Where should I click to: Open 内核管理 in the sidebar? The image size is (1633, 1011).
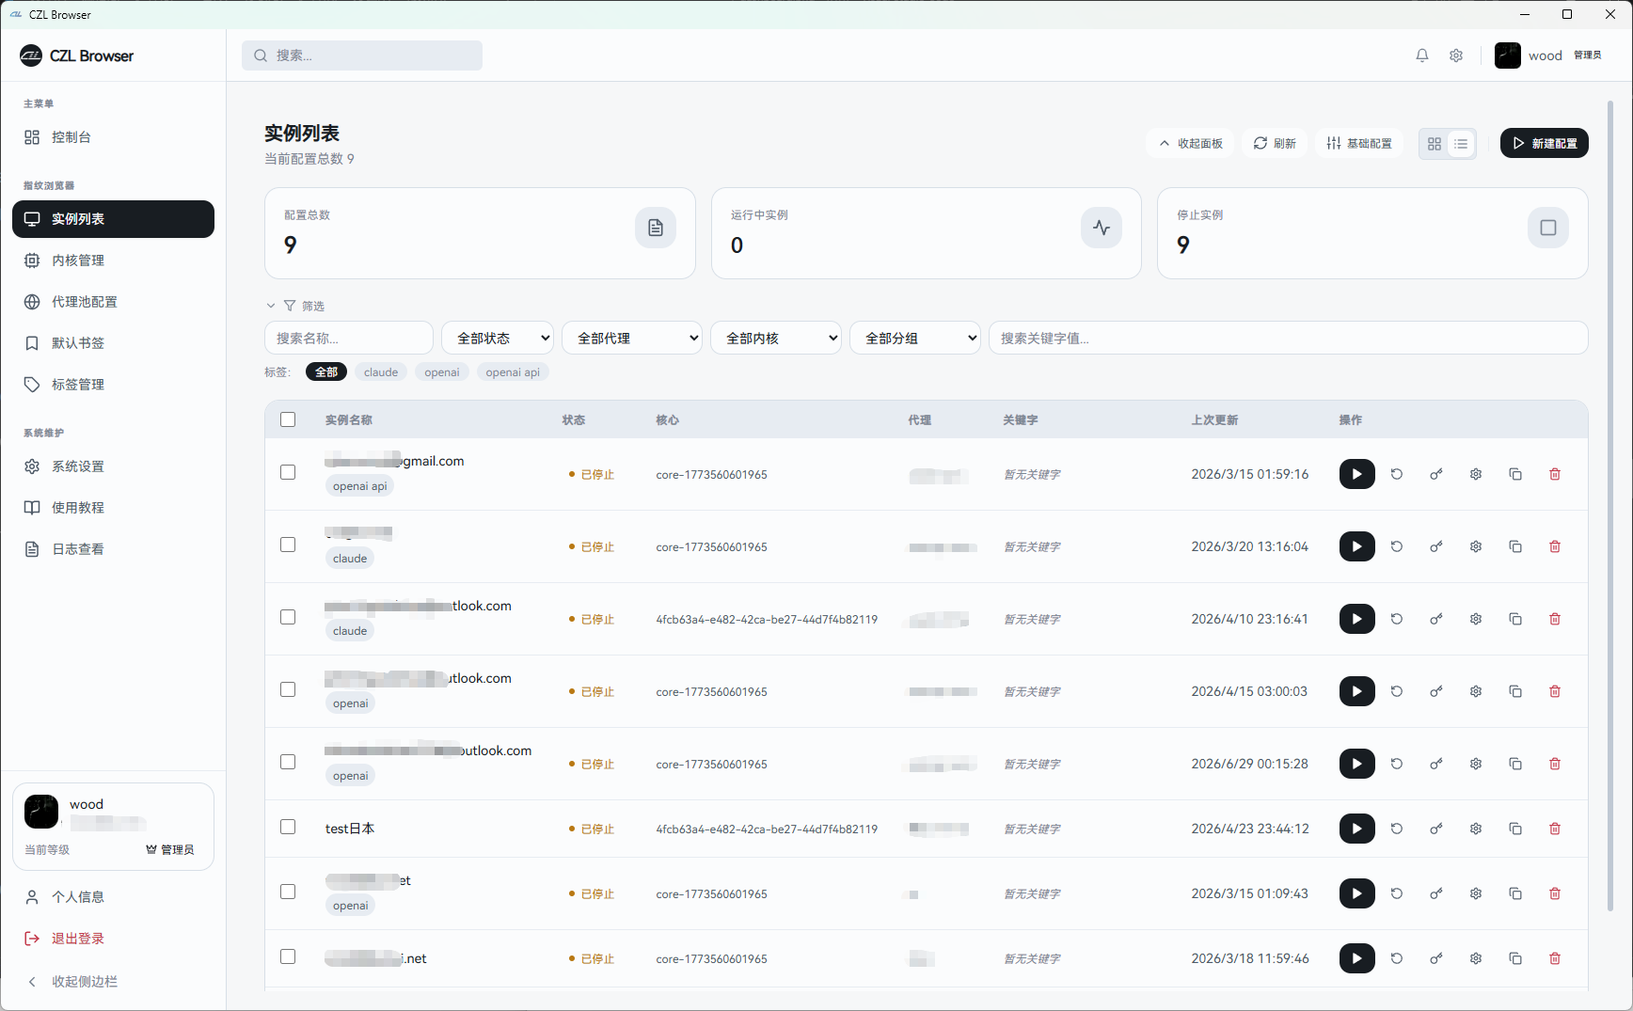[x=113, y=261]
